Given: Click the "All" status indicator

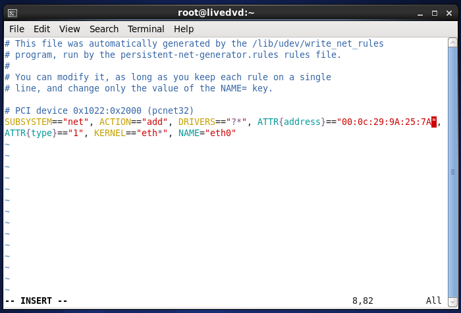Looking at the screenshot, I should point(433,301).
